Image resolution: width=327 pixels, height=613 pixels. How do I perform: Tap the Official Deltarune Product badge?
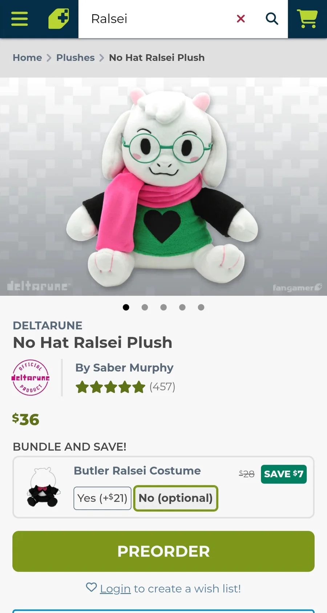(x=31, y=377)
